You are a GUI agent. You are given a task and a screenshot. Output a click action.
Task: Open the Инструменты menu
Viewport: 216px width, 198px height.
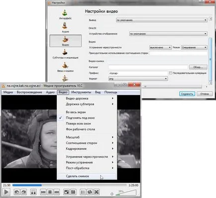(x=81, y=92)
